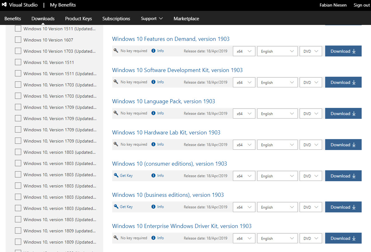The width and height of the screenshot is (371, 252).
Task: Open DVD dropdown for Enterprise Windows Driver Kit
Action: pos(311,238)
